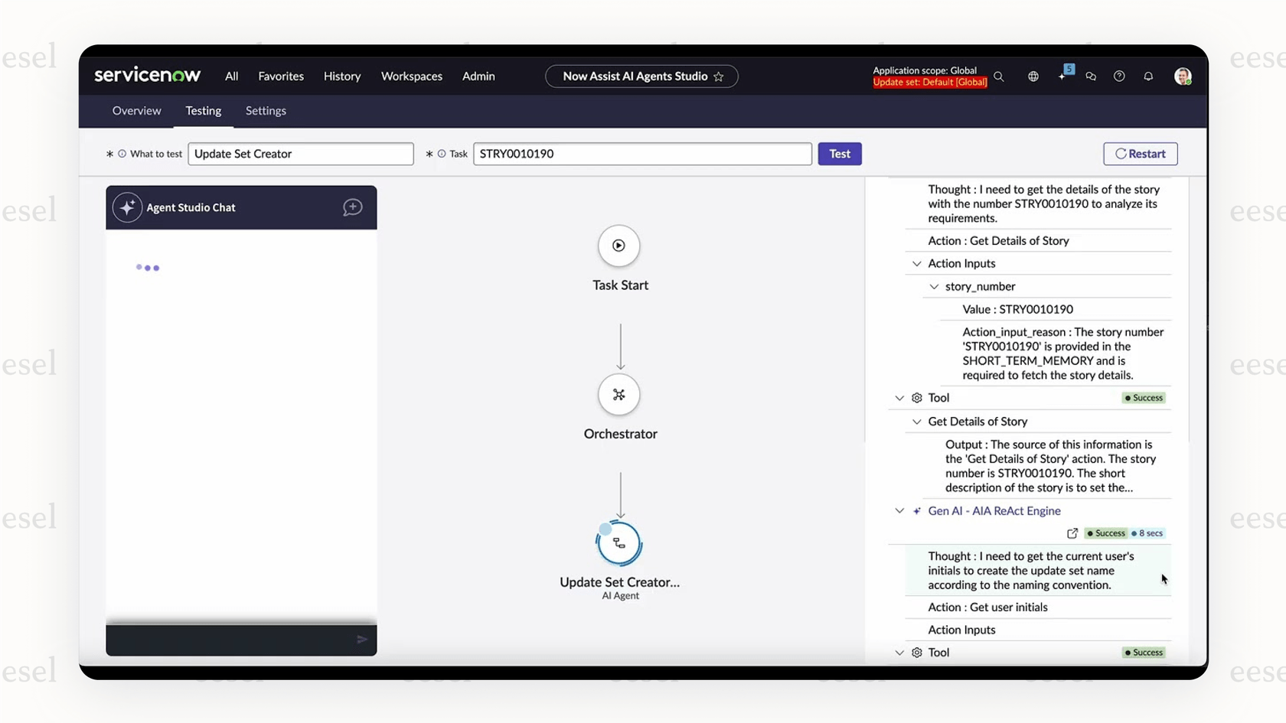Click the user avatar profile icon

click(1182, 76)
